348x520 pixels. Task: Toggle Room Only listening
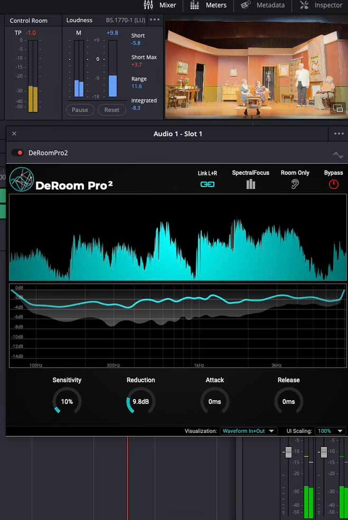[x=295, y=184]
